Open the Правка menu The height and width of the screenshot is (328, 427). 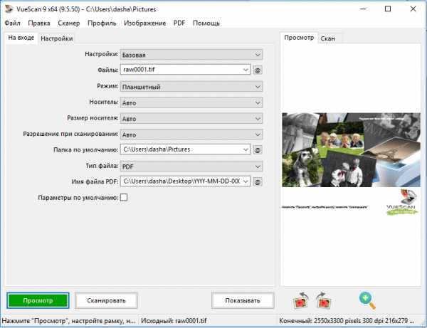coord(39,23)
